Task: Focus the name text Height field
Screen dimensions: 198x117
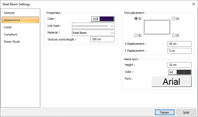Action: coord(180,65)
